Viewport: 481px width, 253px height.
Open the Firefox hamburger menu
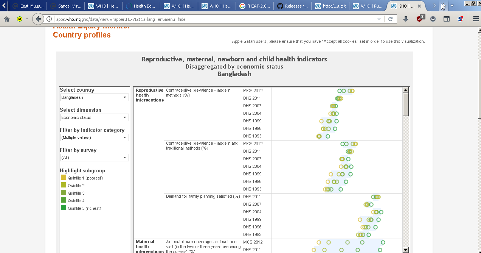pos(476,19)
